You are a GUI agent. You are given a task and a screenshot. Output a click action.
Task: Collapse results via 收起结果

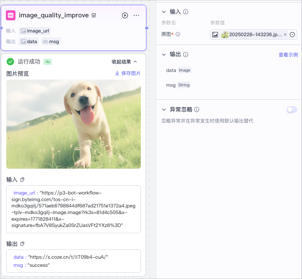(x=124, y=62)
